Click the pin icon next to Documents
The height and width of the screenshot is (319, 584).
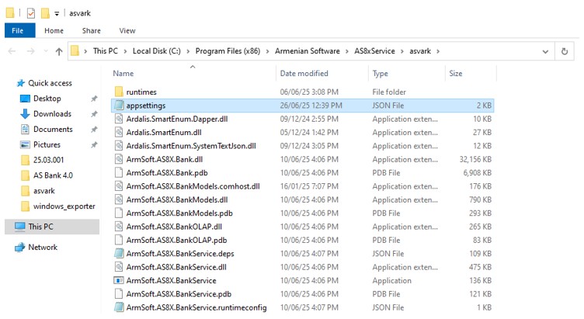click(x=94, y=130)
